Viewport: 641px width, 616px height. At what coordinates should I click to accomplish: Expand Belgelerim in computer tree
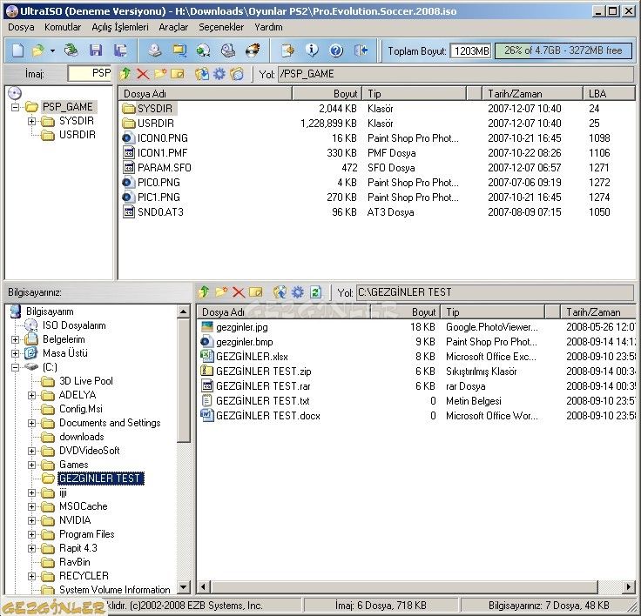click(15, 339)
